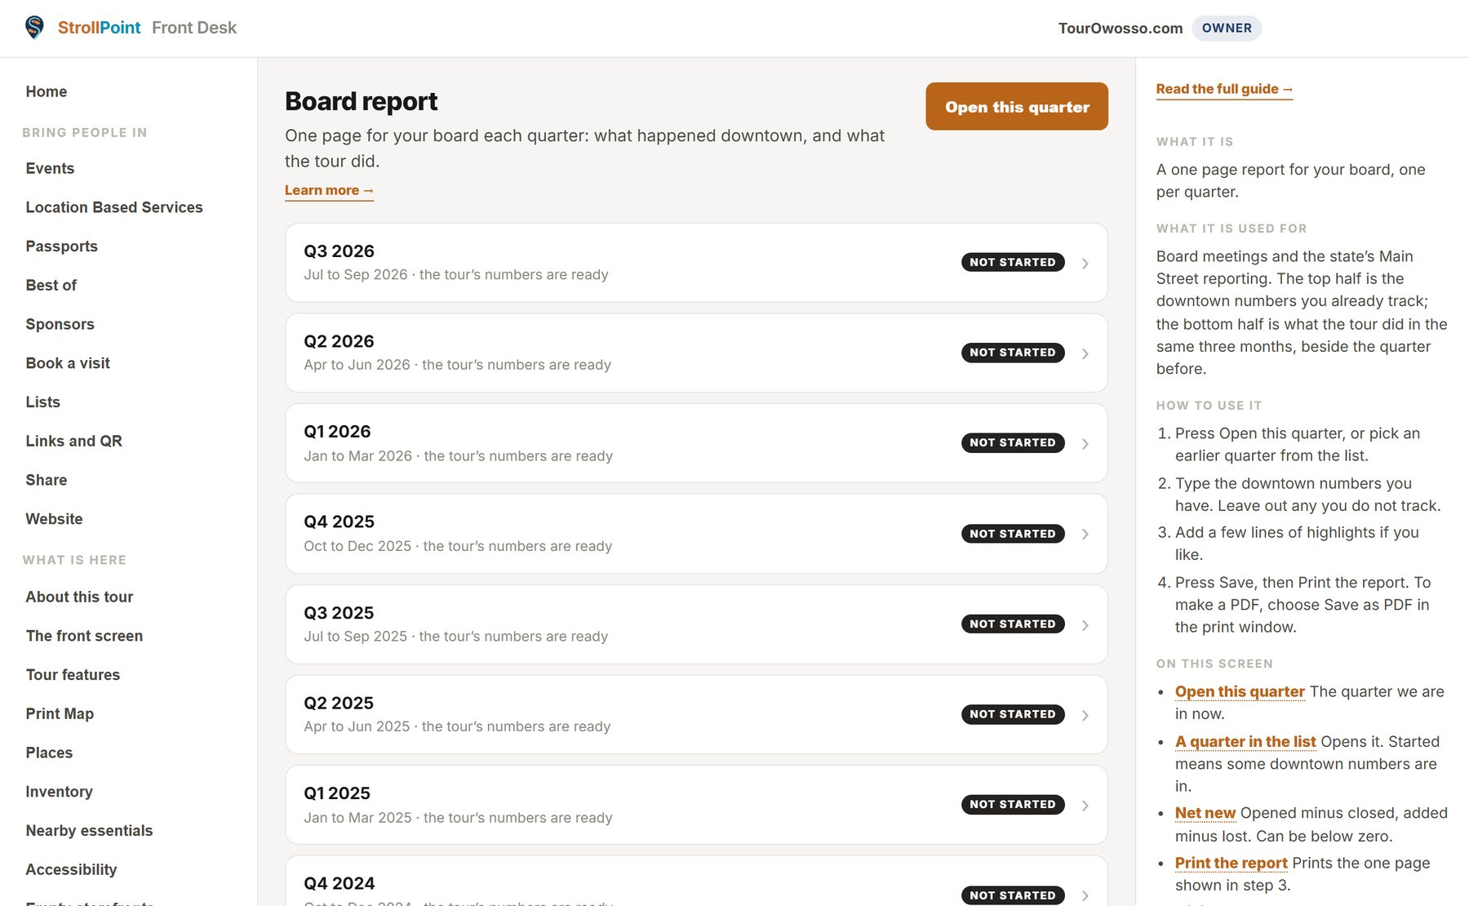Expand the Q3 2026 row chevron
The width and height of the screenshot is (1469, 906).
pos(1085,264)
